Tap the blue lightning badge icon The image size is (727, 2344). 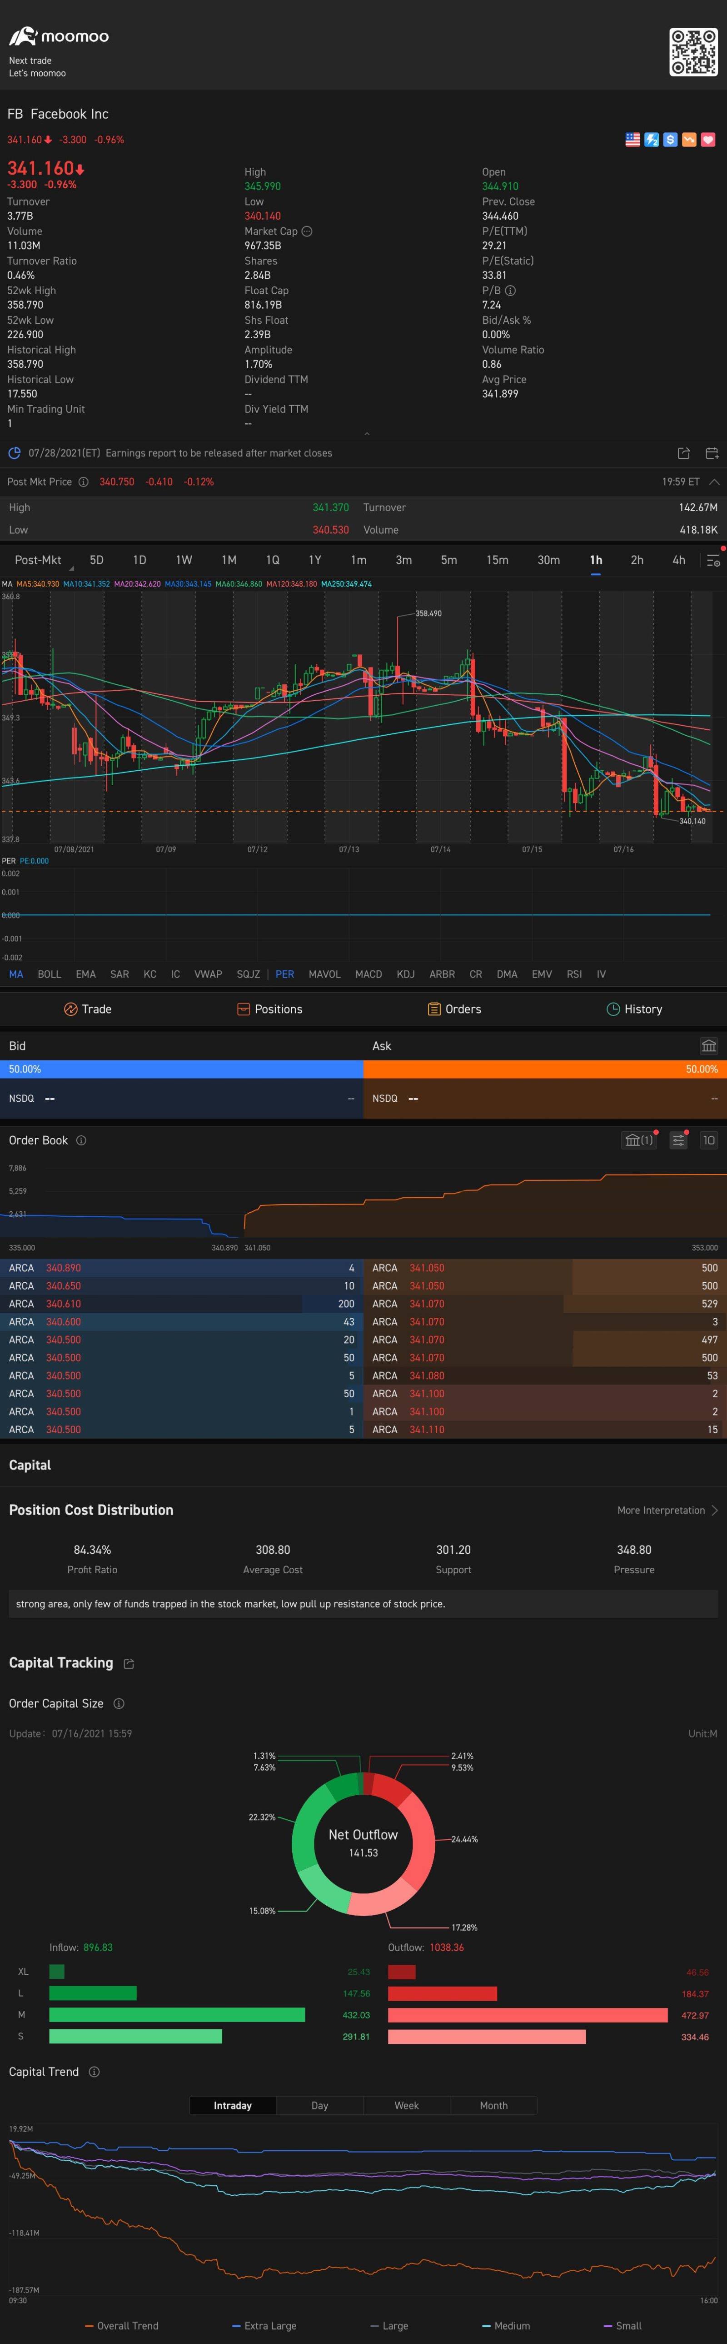pyautogui.click(x=652, y=139)
